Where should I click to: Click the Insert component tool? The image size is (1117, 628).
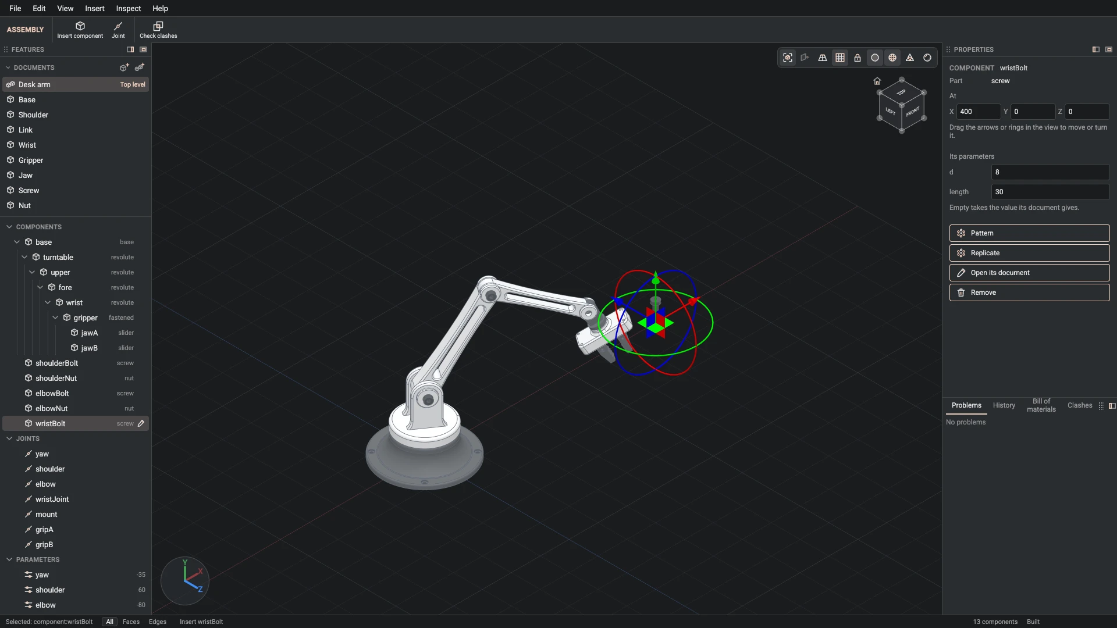pyautogui.click(x=80, y=30)
